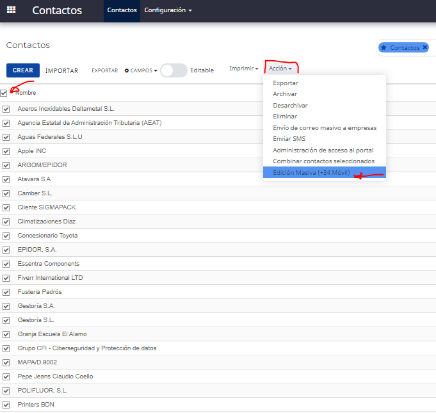Toggle the select-all checkbox by Nombre
Image resolution: width=436 pixels, height=413 pixels.
[x=4, y=93]
